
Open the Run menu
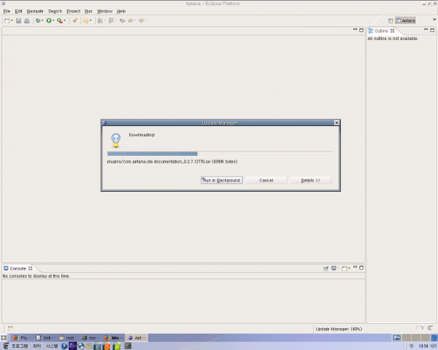click(88, 12)
